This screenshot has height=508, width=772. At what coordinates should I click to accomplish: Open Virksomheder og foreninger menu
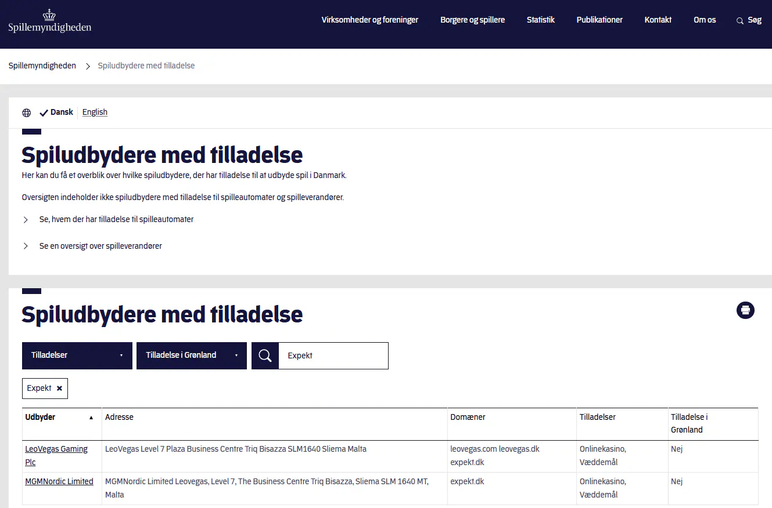(370, 20)
